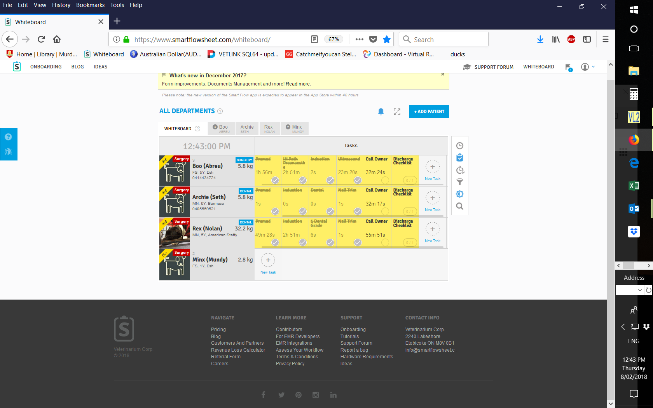Add a new task for Minx (Mundy)

(x=268, y=260)
